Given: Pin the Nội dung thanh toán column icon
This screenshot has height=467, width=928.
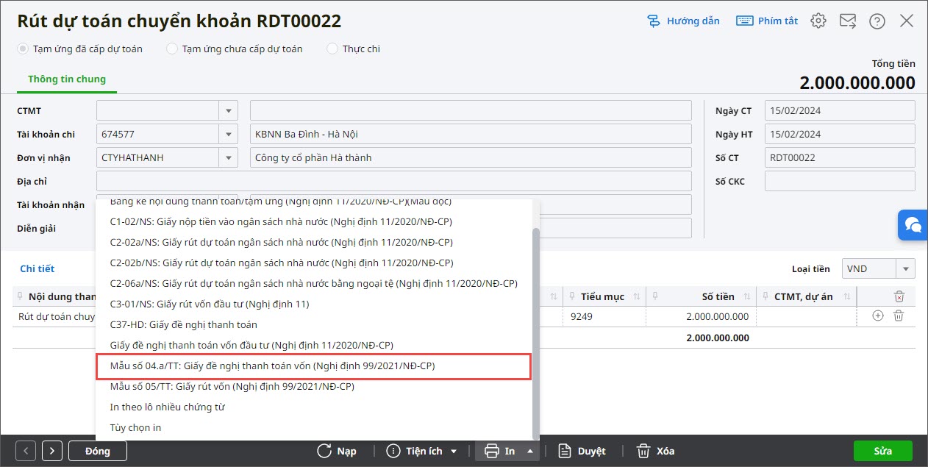Looking at the screenshot, I should coord(18,296).
